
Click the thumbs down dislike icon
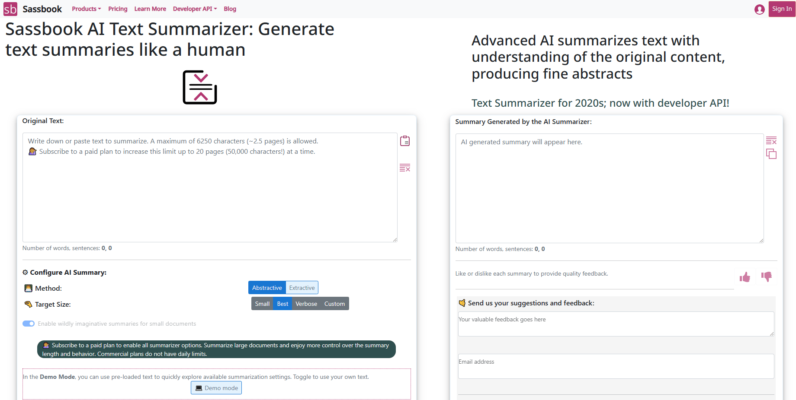coord(767,276)
